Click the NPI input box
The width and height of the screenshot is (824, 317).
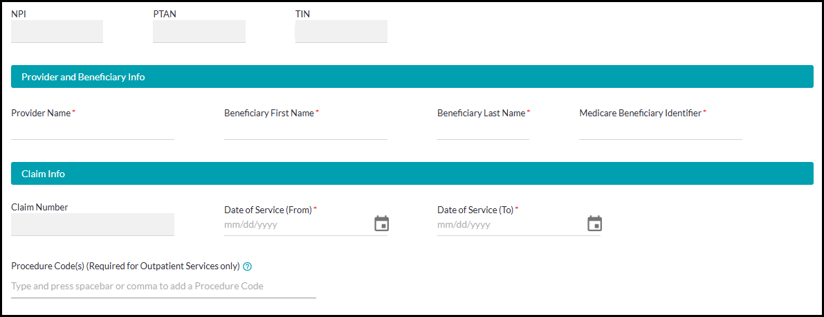[57, 31]
